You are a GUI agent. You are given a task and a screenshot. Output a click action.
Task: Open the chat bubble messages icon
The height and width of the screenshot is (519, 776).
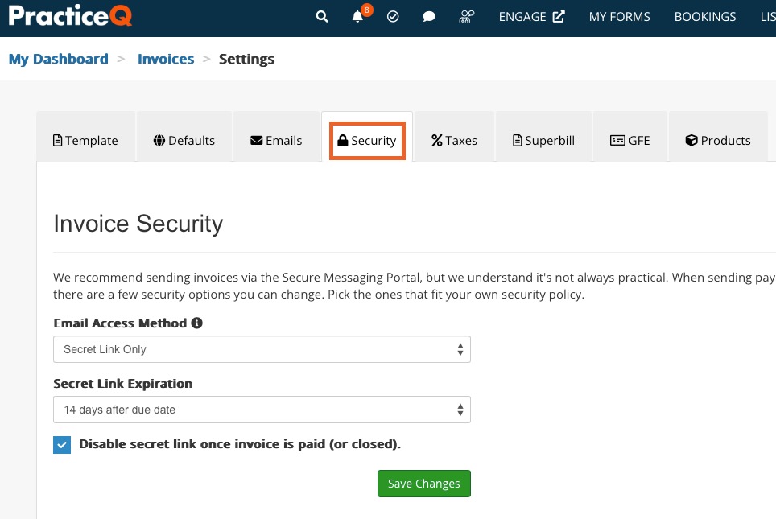(x=429, y=17)
